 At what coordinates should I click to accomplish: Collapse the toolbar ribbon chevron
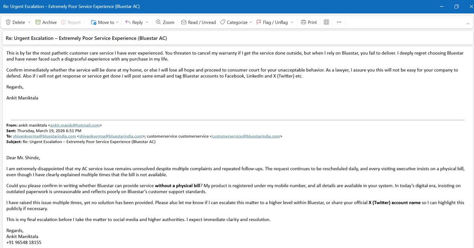468,23
